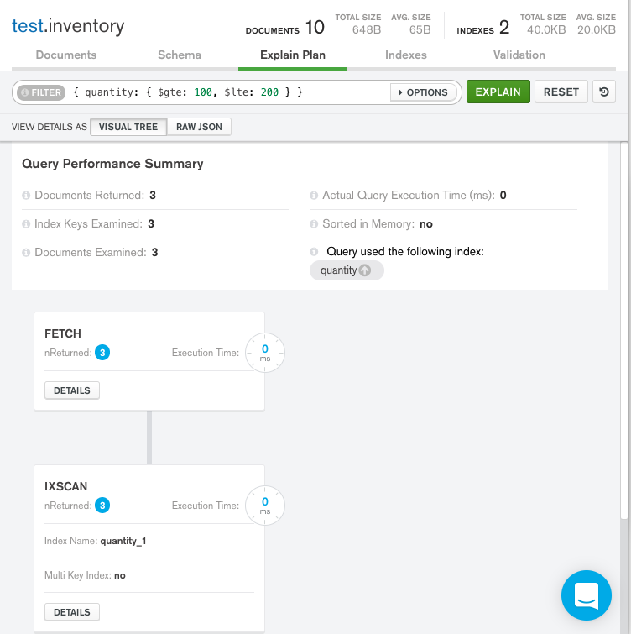Image resolution: width=631 pixels, height=634 pixels.
Task: Click the info icon beside Sorted in Memory
Action: [x=315, y=224]
